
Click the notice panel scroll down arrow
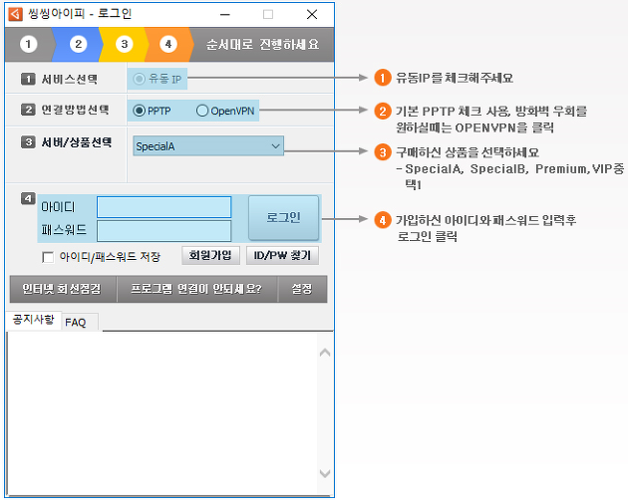click(325, 473)
